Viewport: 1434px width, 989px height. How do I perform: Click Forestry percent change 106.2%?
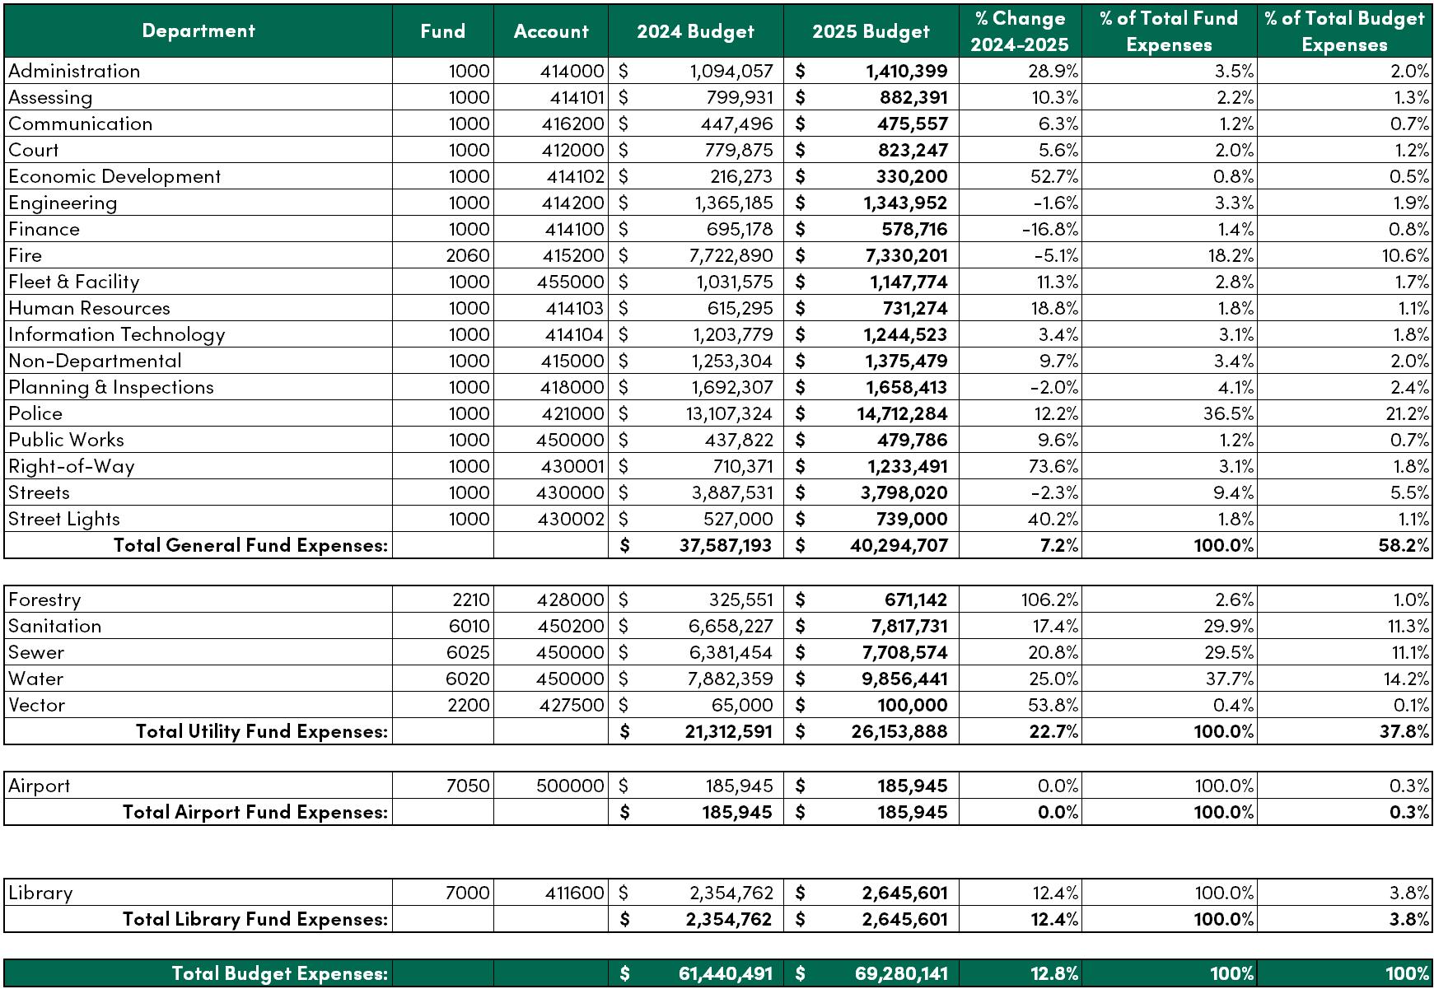click(x=1049, y=599)
